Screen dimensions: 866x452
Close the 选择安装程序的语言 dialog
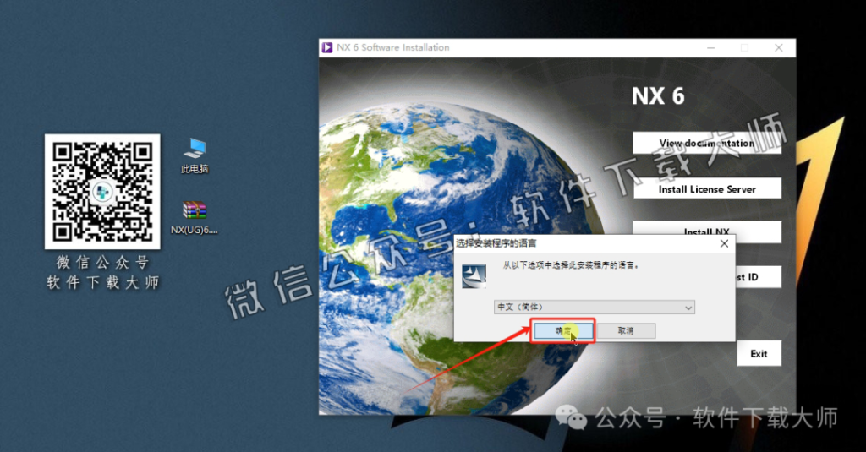click(724, 243)
